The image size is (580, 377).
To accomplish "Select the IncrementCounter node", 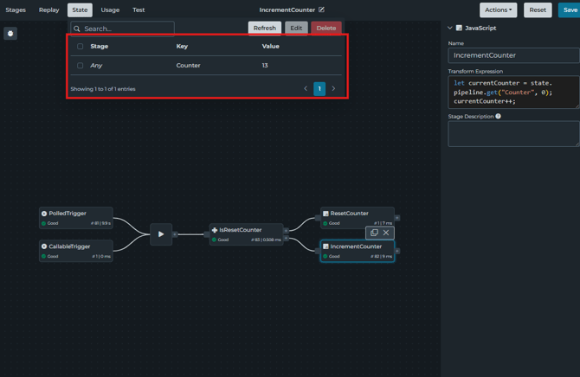I will click(x=358, y=251).
